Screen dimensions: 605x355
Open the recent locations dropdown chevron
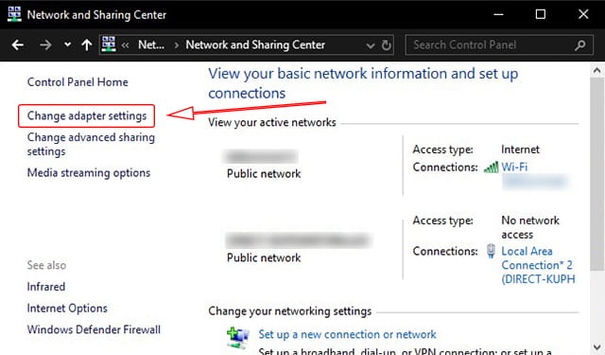(x=67, y=44)
